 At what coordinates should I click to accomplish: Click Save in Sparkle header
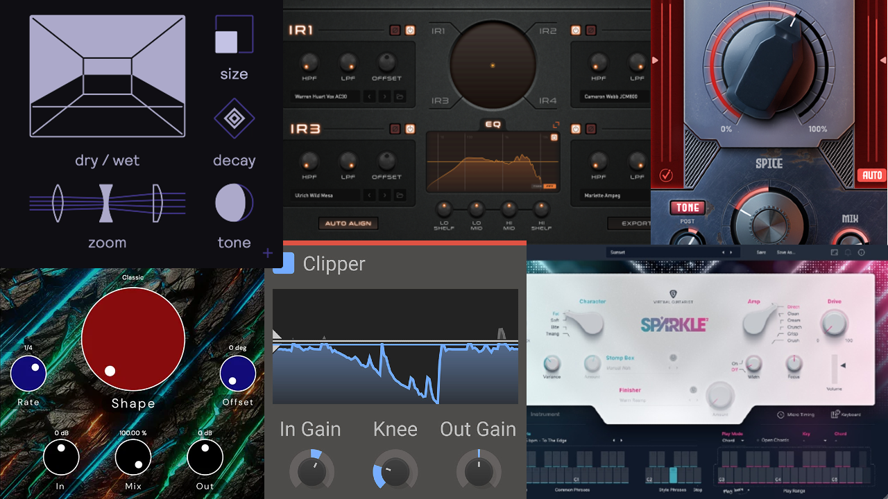(761, 252)
